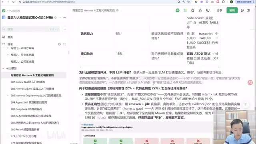Click the green 编辑 edit button
The image size is (256, 144).
pos(232,10)
